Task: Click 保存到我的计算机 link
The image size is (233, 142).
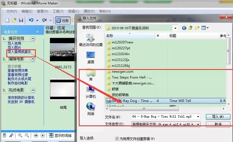Action: pyautogui.click(x=21, y=98)
